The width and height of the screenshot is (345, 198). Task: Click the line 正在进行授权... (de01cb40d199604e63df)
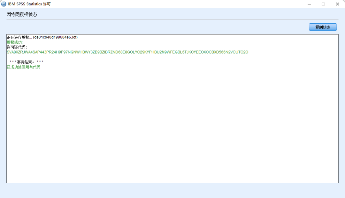click(x=42, y=37)
